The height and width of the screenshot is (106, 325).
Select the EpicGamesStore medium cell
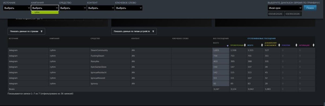110,67
